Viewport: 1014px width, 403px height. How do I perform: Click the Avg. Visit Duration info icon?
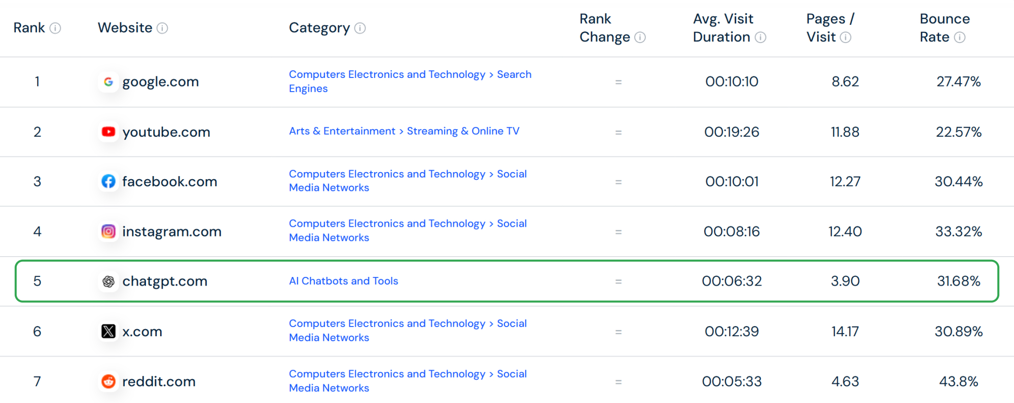761,37
